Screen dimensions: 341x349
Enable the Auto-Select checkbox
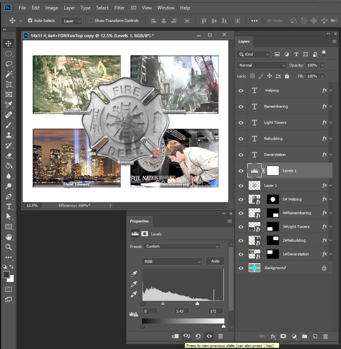point(30,20)
